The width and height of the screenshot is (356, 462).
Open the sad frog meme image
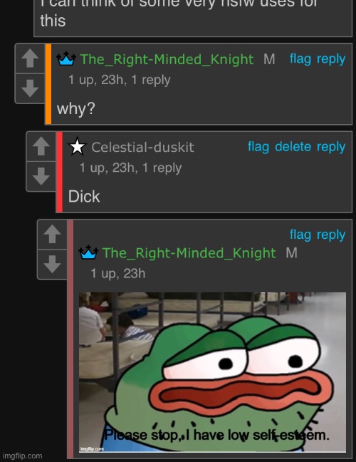click(x=212, y=372)
